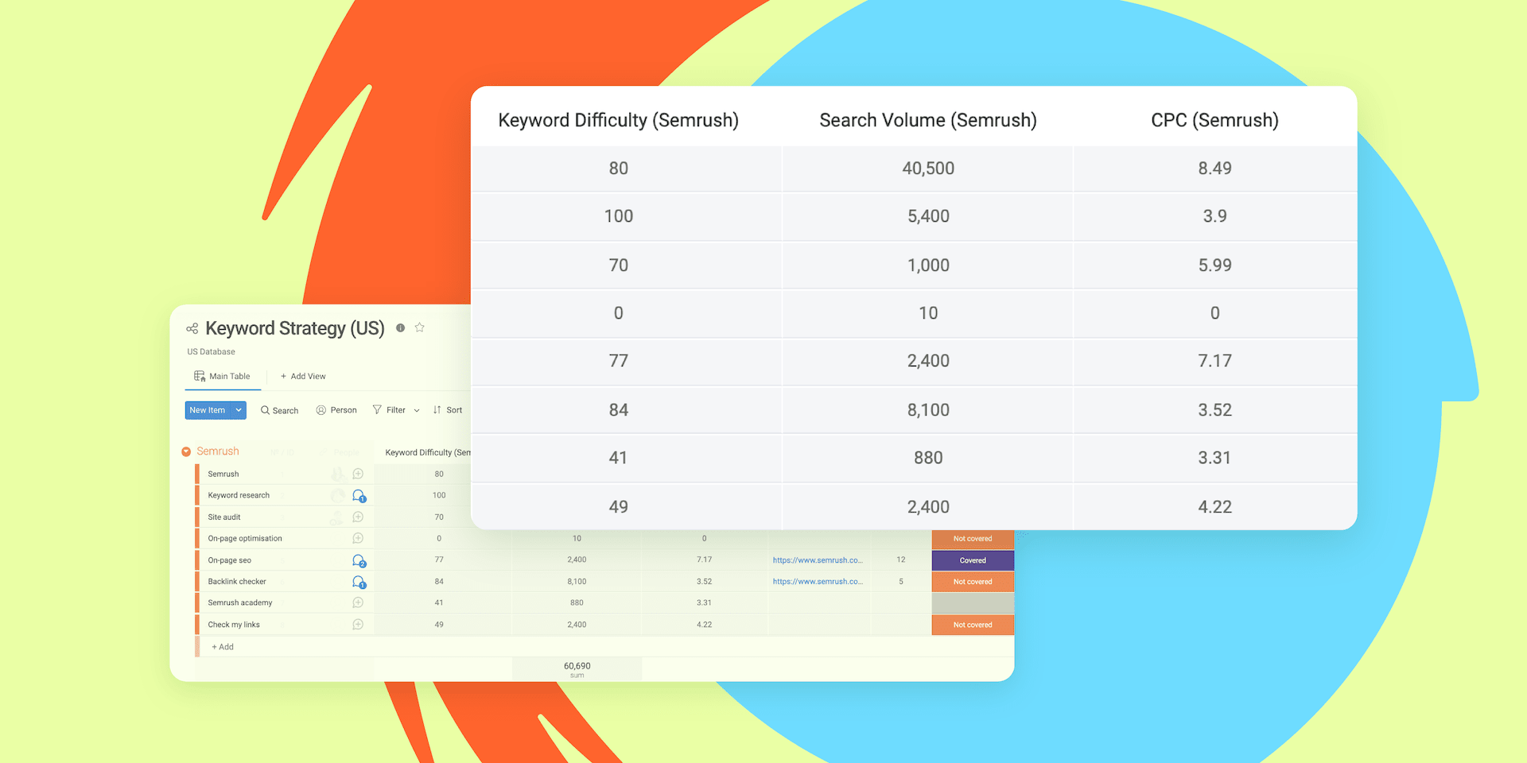
Task: Click the Search label in toolbar
Action: tap(286, 411)
